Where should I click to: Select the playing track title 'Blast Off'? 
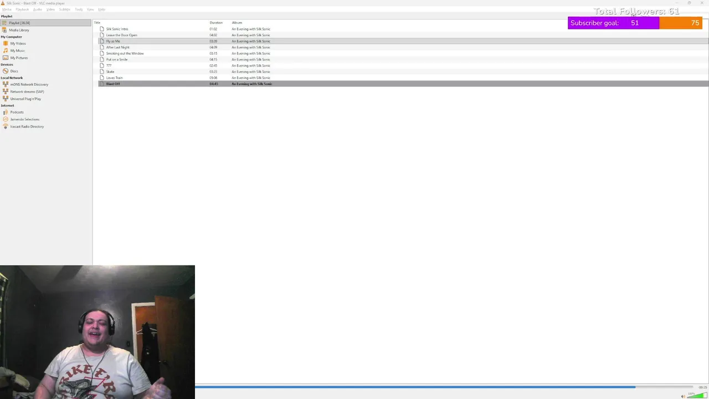click(113, 84)
